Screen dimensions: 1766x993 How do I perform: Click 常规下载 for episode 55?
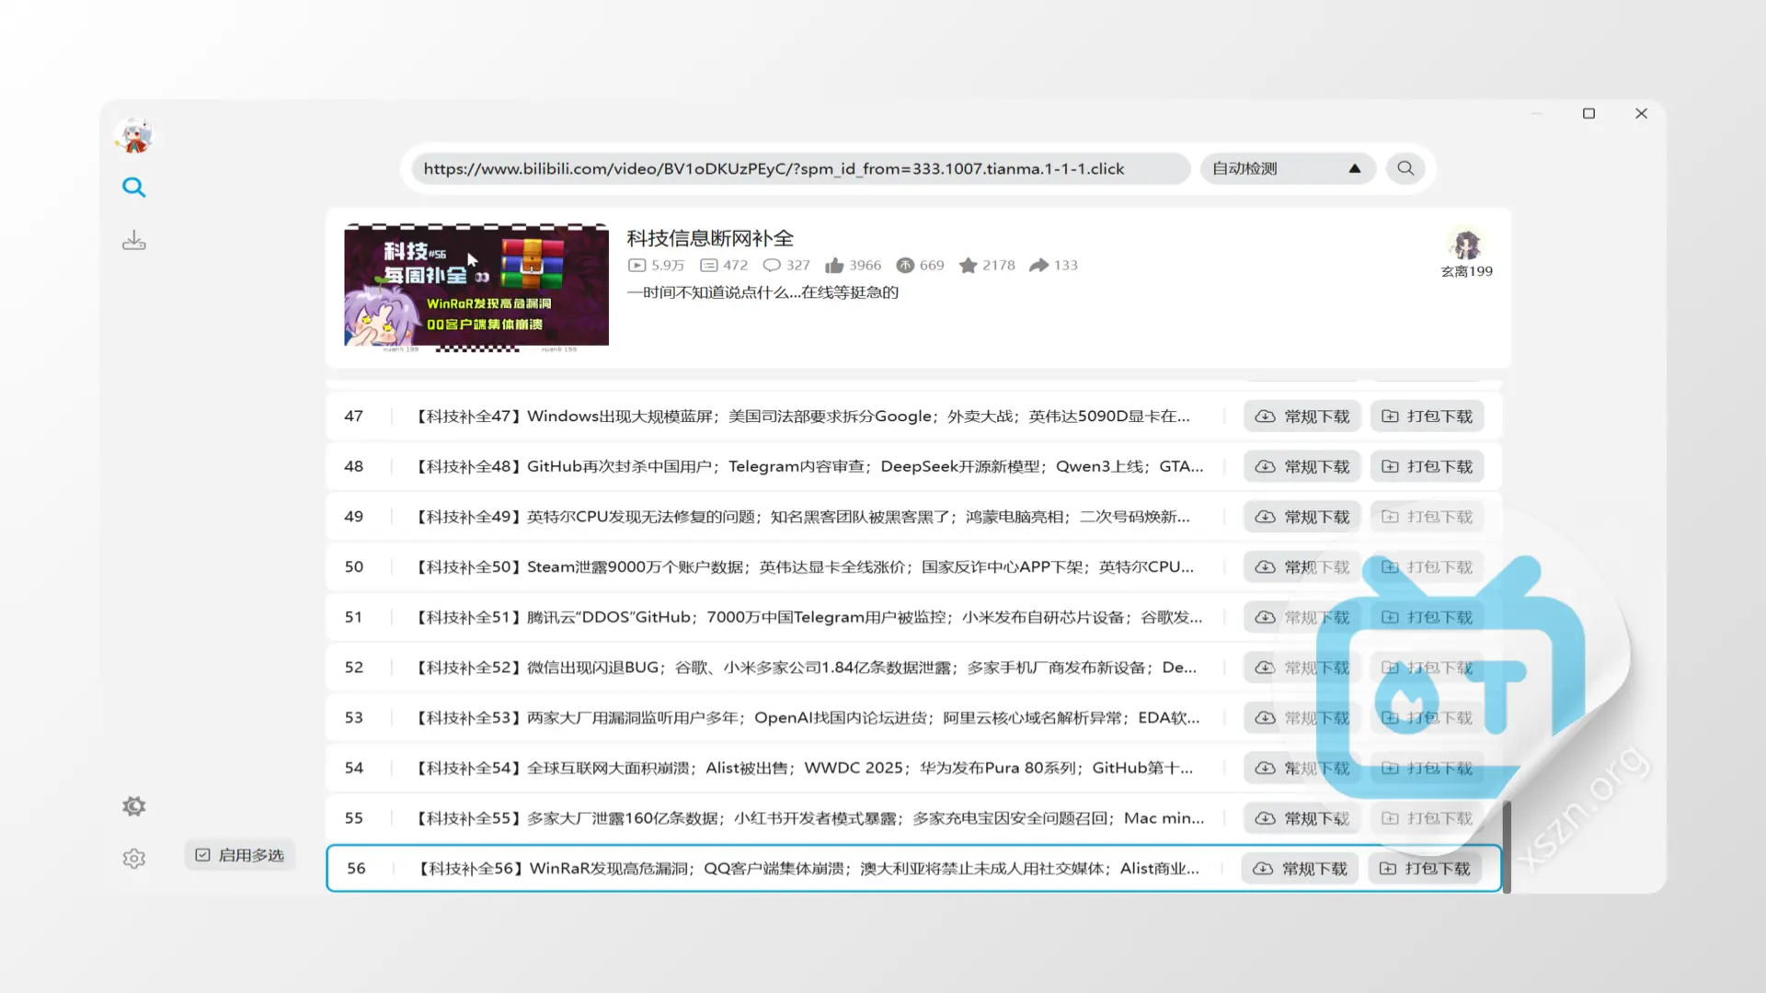pos(1302,818)
